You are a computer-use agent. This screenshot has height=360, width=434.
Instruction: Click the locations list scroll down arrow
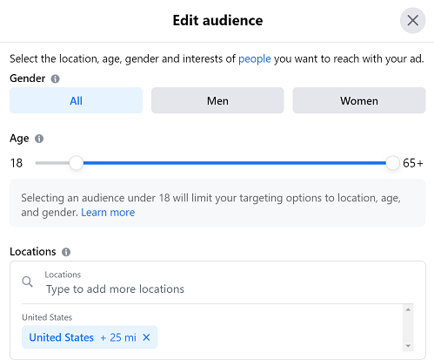(408, 346)
